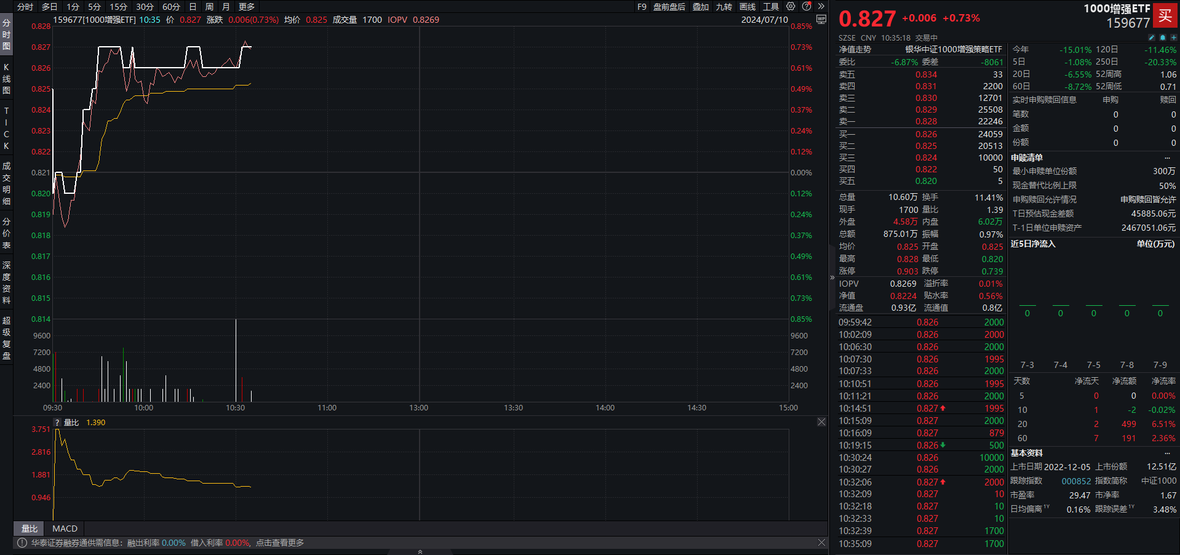
Task: Click the help question mark icon in toolbar
Action: [x=807, y=6]
